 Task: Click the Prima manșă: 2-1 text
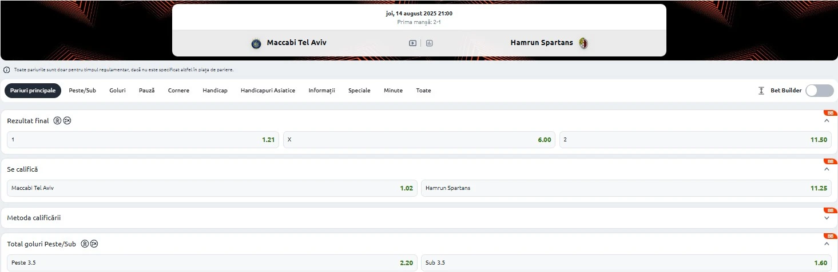[419, 22]
